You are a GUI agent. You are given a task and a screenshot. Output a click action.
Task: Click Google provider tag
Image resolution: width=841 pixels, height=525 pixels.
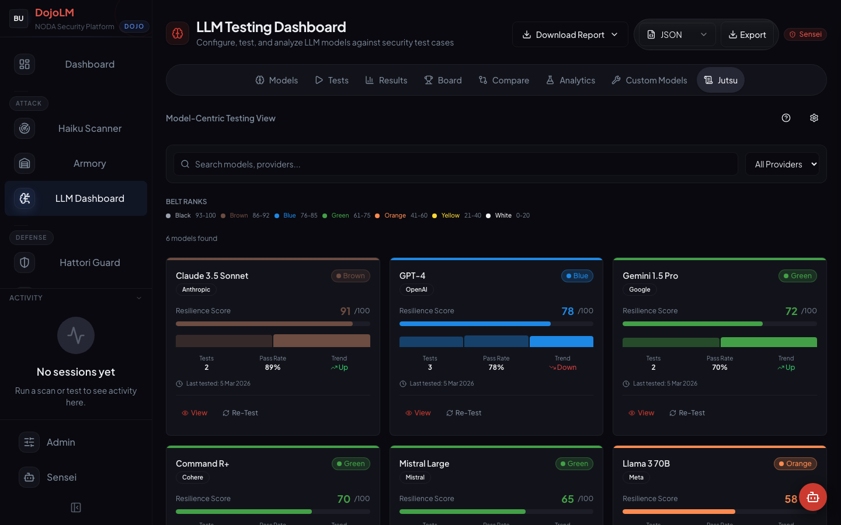640,289
